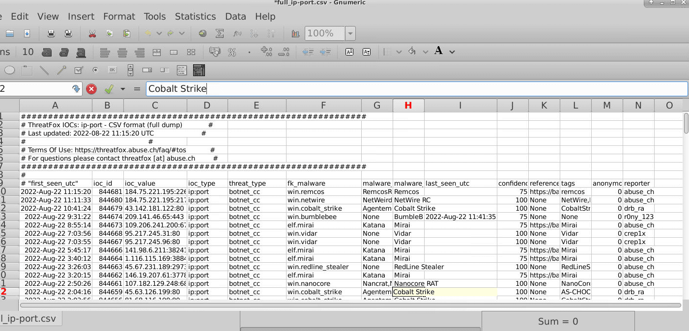The height and width of the screenshot is (331, 689).
Task: Cancel the cell edit with red X
Action: (91, 89)
